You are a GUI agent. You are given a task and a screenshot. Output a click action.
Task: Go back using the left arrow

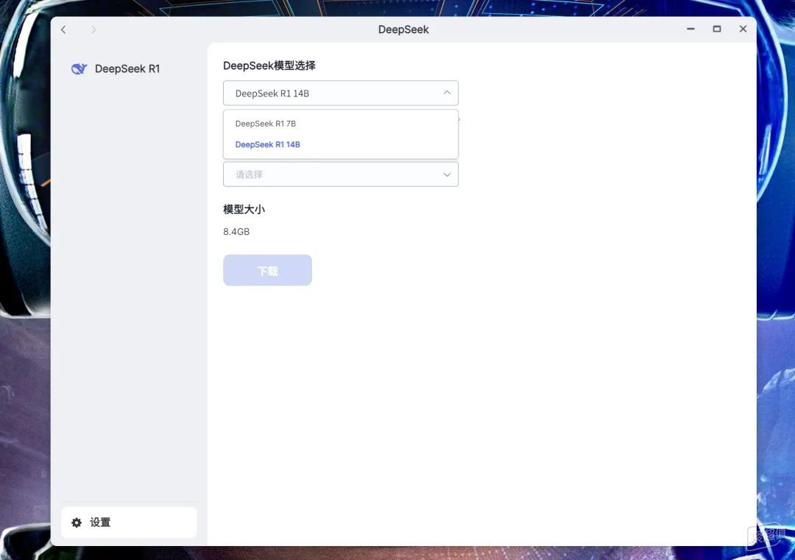[x=63, y=30]
